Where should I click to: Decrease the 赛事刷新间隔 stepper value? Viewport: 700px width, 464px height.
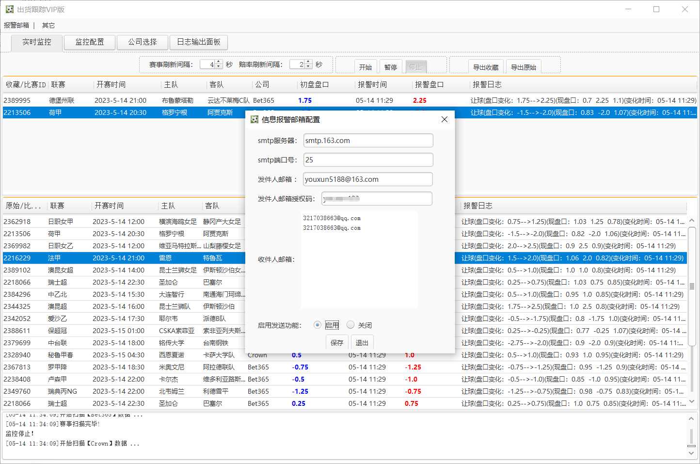pyautogui.click(x=219, y=66)
